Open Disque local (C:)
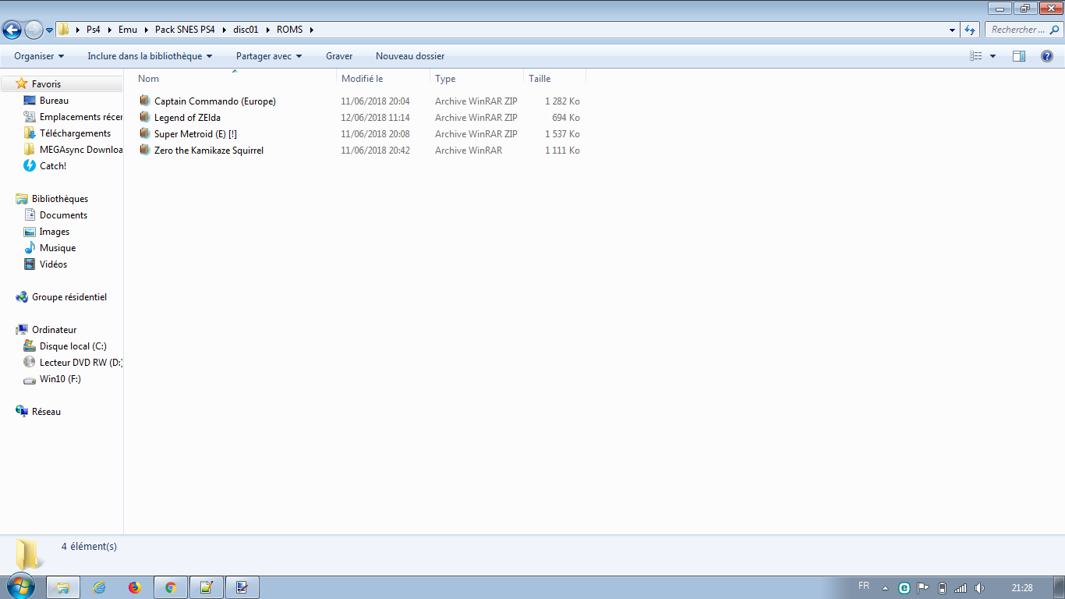This screenshot has height=599, width=1065. coord(73,346)
